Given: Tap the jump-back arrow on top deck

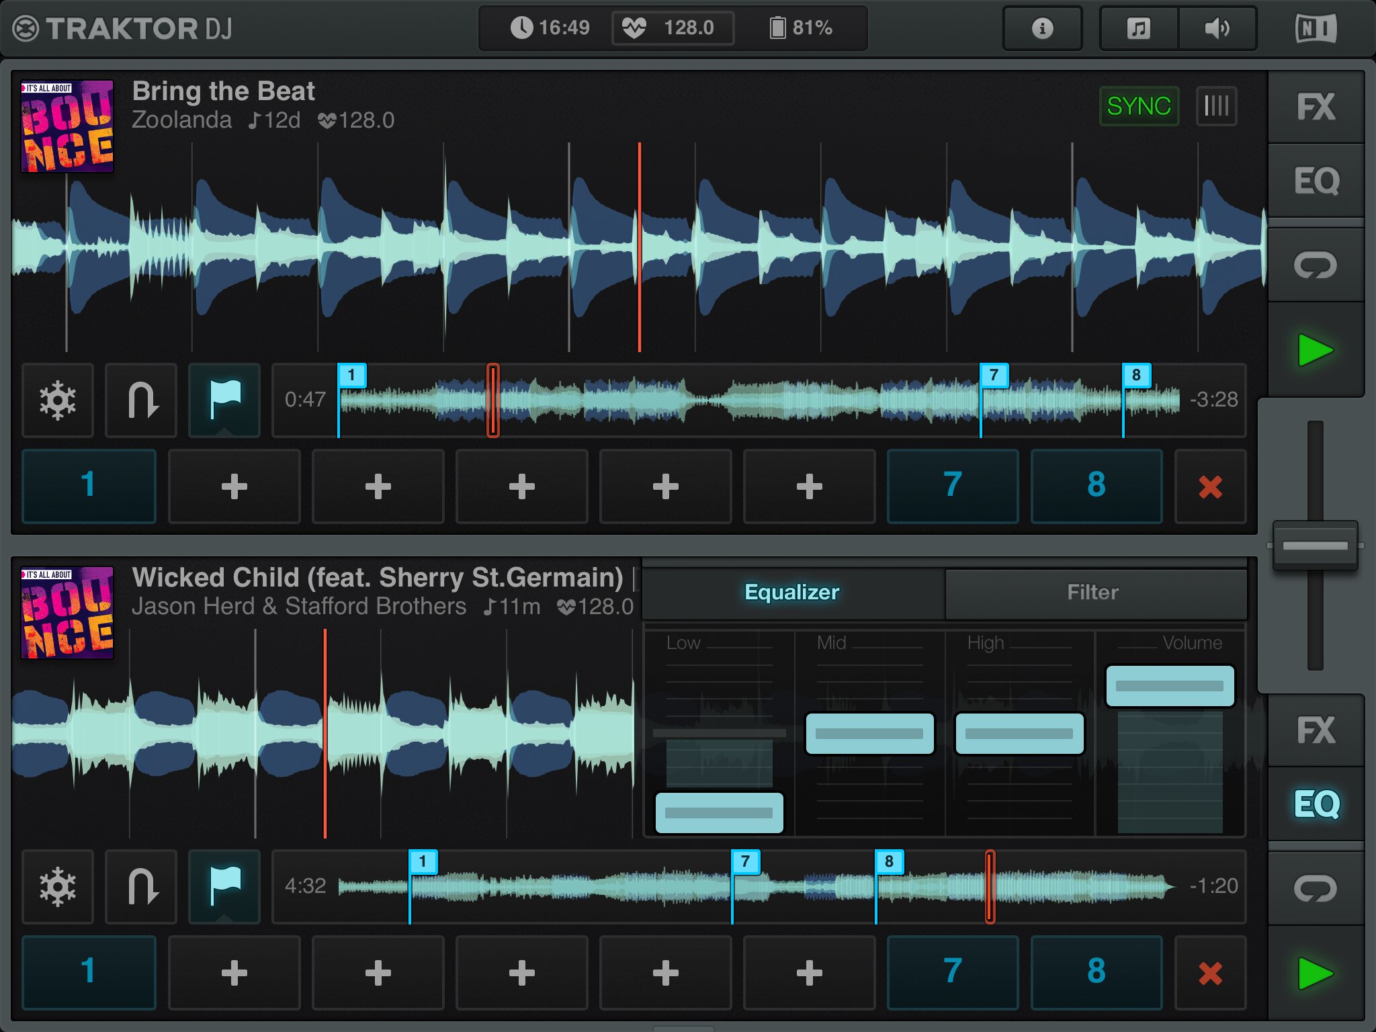Looking at the screenshot, I should [x=141, y=400].
